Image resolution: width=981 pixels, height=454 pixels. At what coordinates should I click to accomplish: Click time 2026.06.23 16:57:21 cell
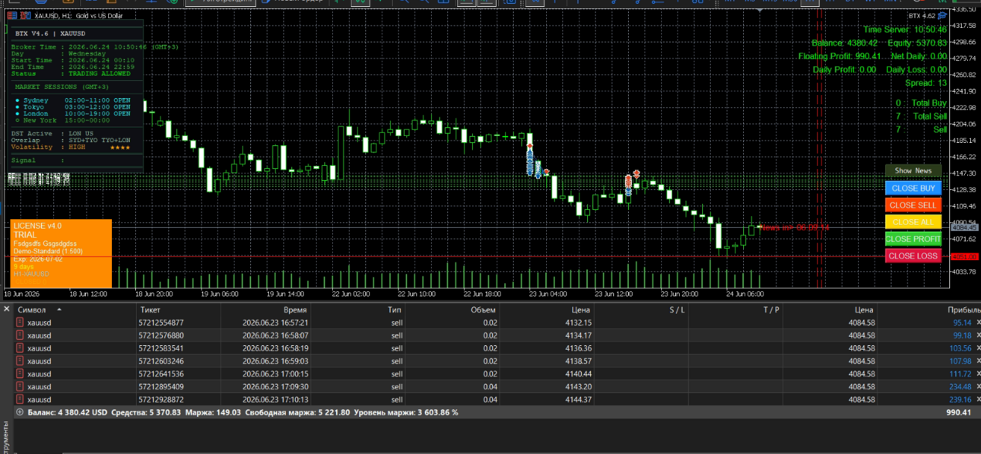click(275, 322)
